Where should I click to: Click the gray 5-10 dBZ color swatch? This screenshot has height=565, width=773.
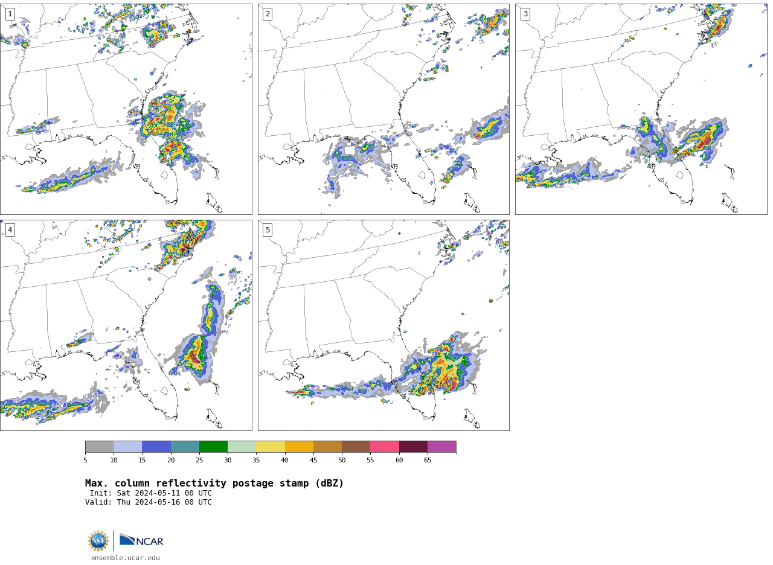coord(99,447)
